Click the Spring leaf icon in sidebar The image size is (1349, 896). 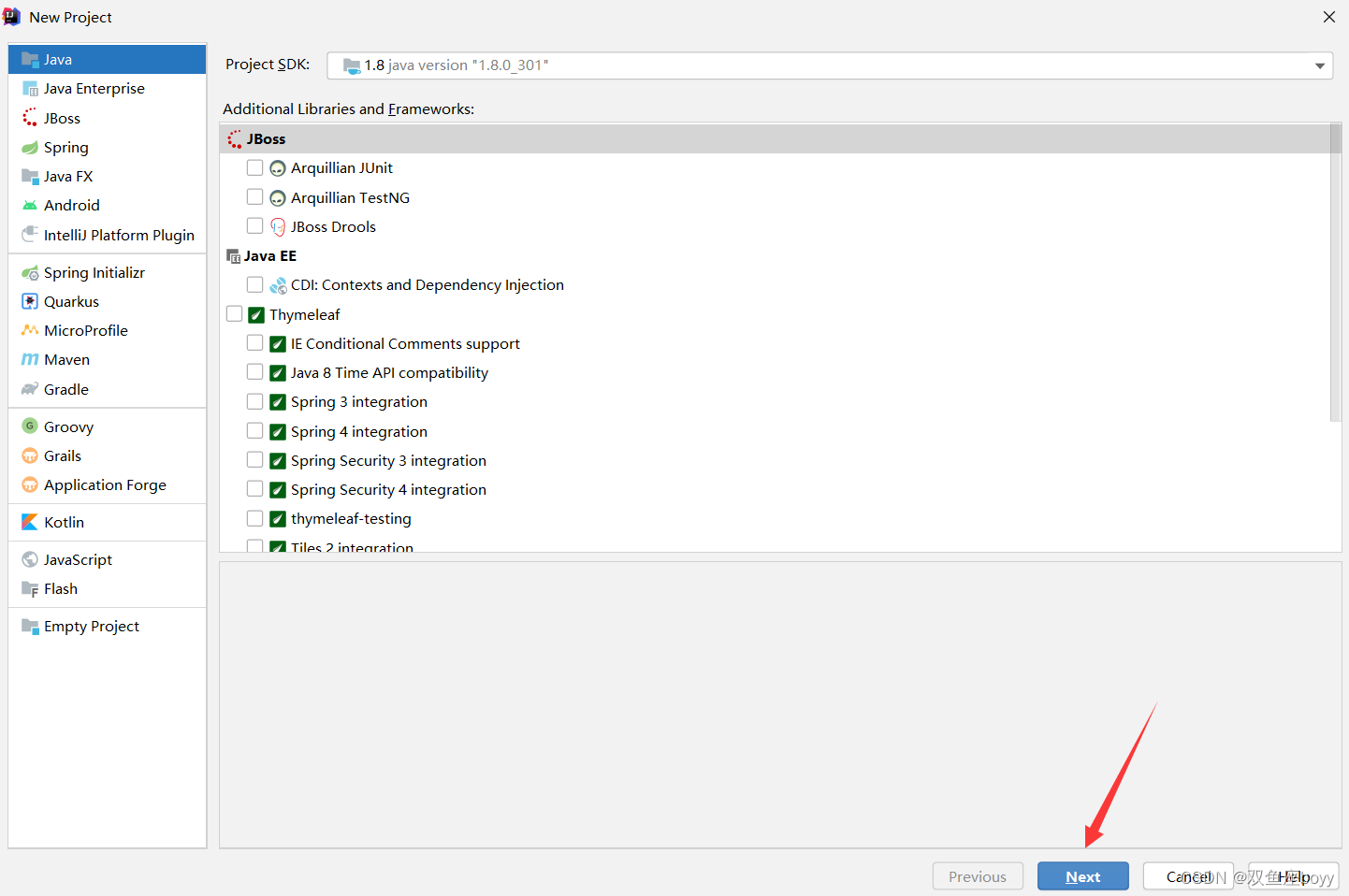pyautogui.click(x=30, y=147)
